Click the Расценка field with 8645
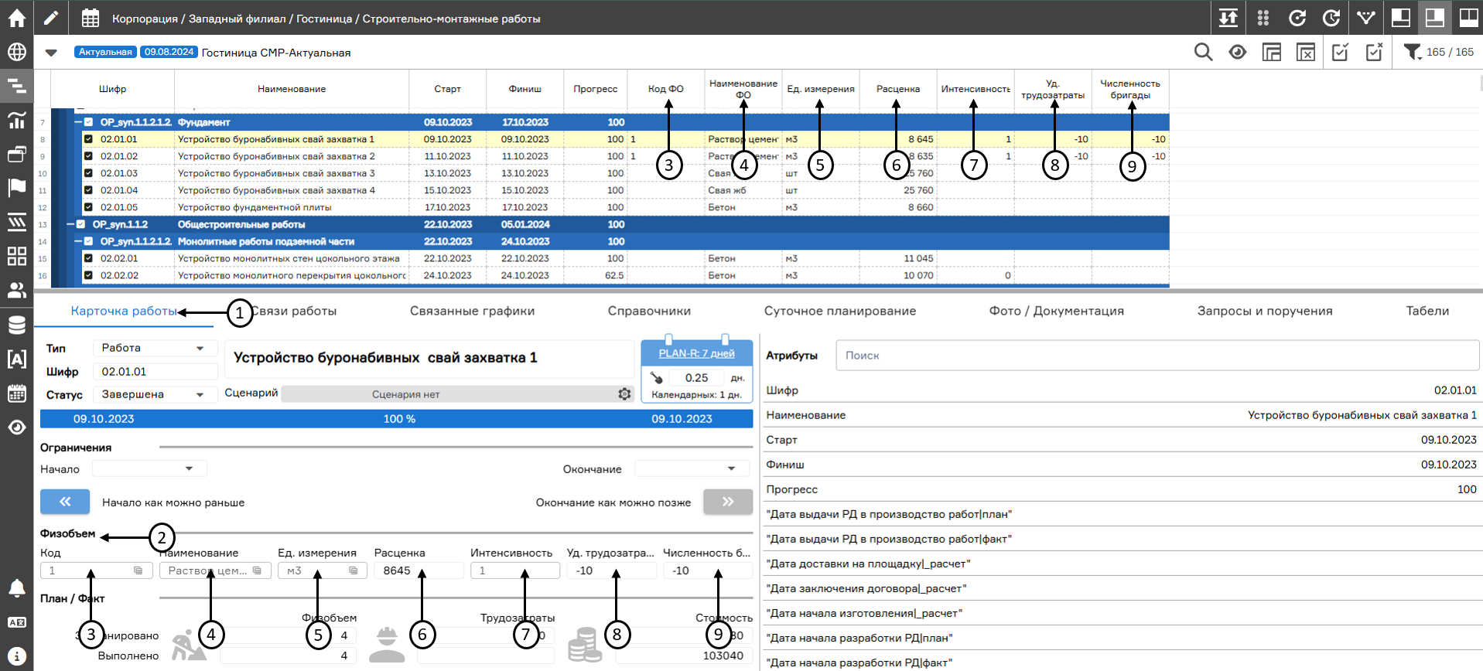 pos(419,571)
